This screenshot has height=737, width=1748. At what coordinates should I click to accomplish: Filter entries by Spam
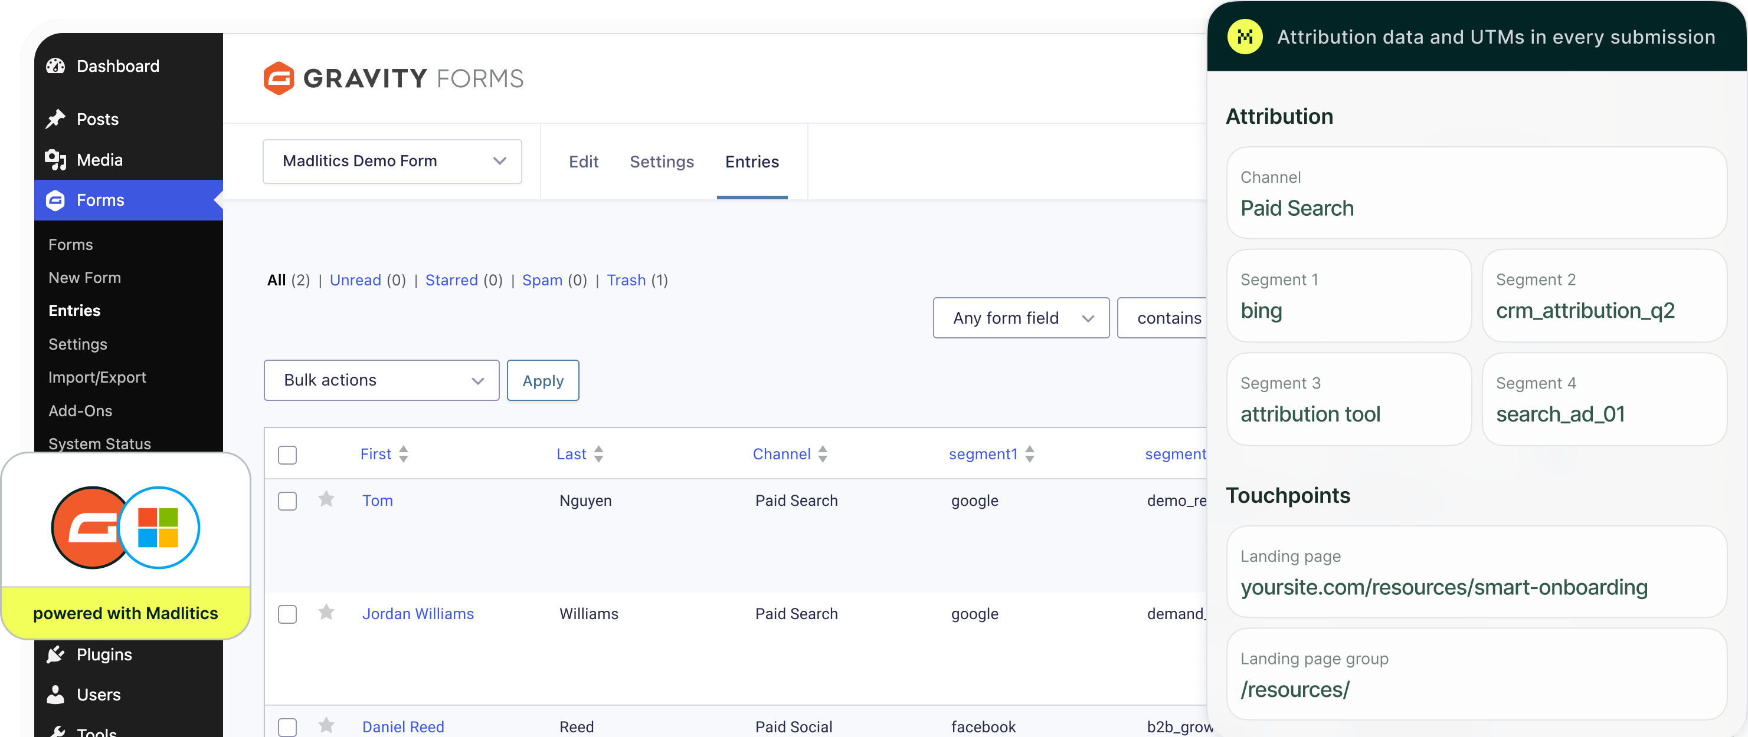(542, 280)
